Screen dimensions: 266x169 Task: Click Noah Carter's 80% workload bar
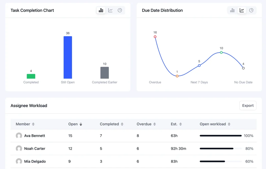pos(221,149)
